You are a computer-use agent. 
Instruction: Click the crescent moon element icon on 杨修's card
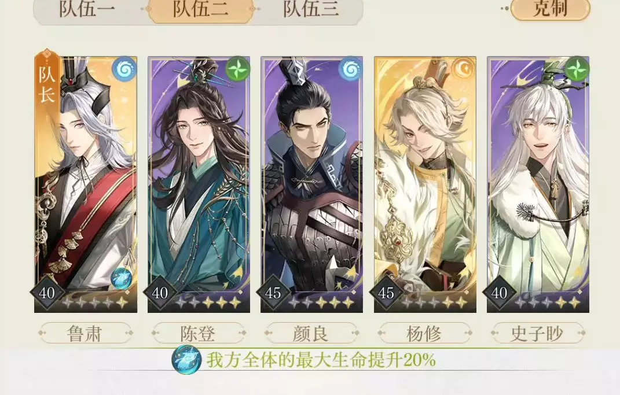click(x=464, y=70)
